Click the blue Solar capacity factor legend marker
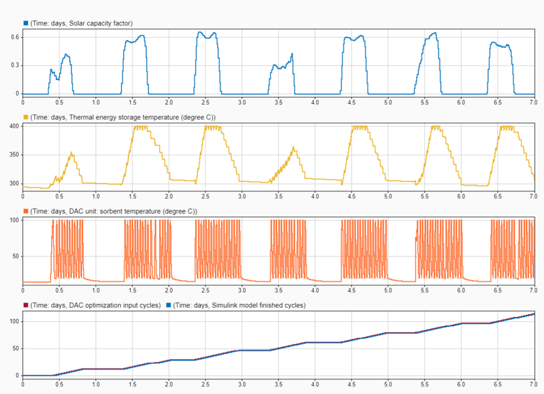Screen dimensions: 544x394 26,23
